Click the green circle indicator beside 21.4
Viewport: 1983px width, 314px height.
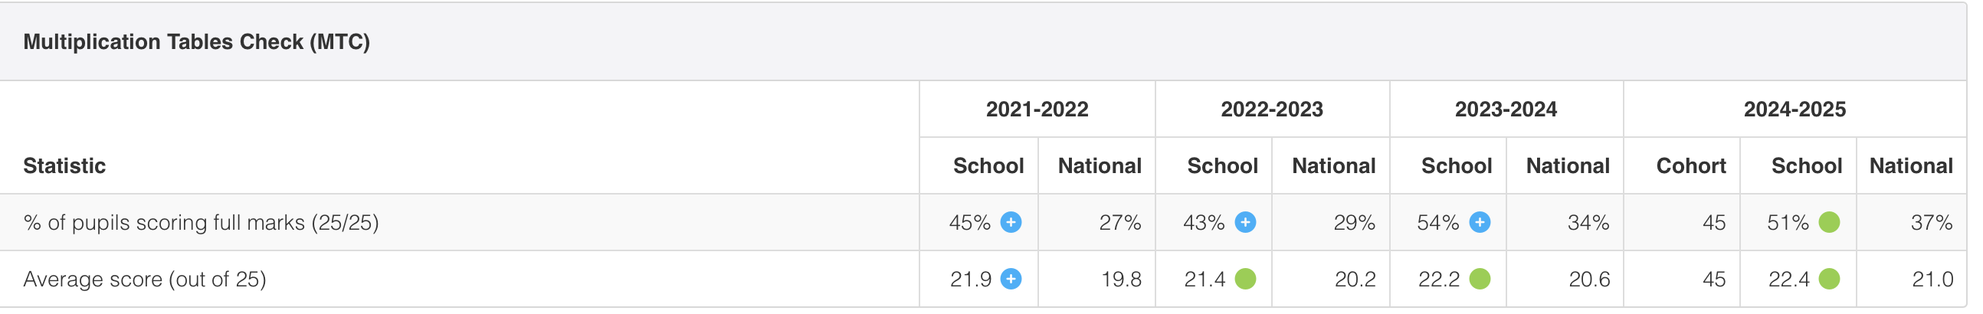[x=1245, y=279]
